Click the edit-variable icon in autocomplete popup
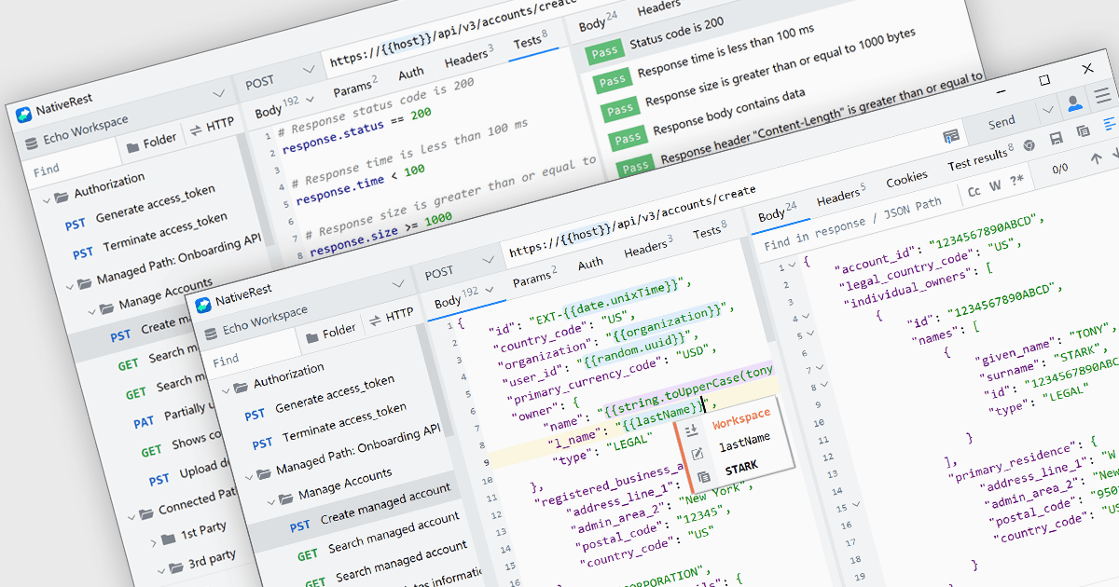1119x587 pixels. tap(698, 453)
